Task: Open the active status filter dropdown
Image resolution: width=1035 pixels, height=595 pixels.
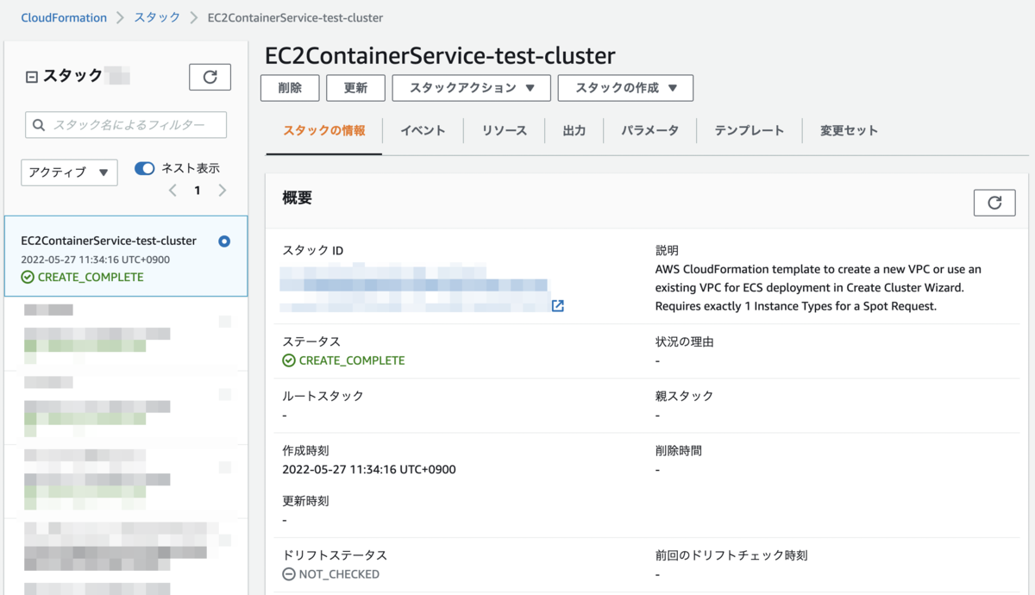Action: pyautogui.click(x=69, y=172)
